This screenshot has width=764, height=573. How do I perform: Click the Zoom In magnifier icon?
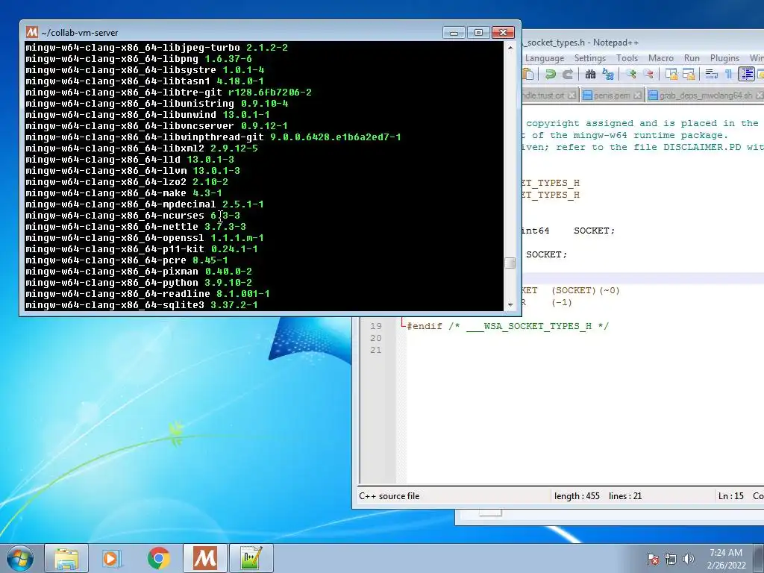click(631, 74)
